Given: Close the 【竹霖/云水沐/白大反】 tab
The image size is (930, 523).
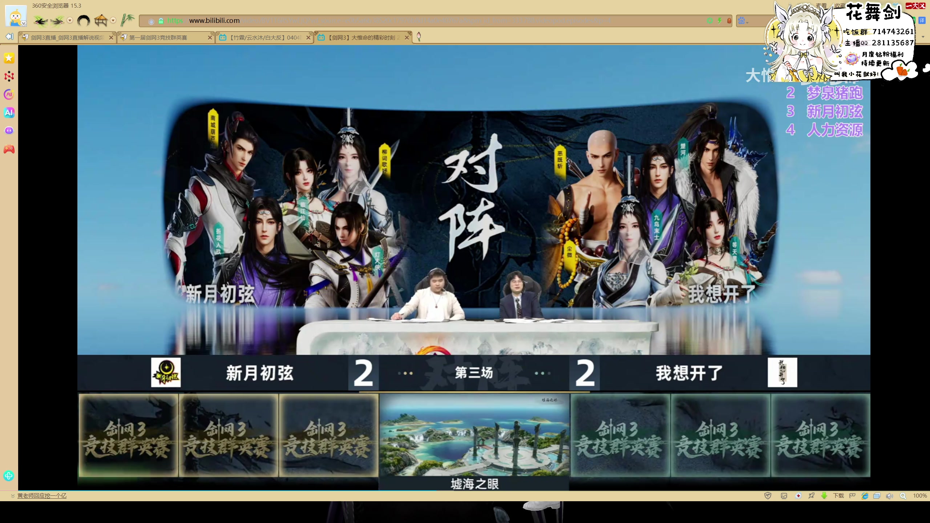Looking at the screenshot, I should pyautogui.click(x=309, y=37).
